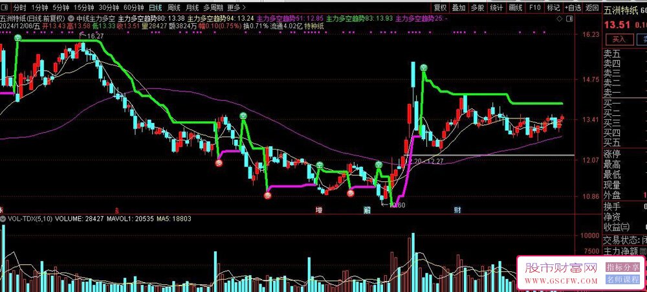Click the red 买入 buy button
This screenshot has width=647, height=292.
click(x=619, y=39)
